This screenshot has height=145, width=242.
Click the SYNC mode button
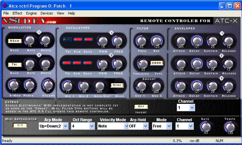point(117,85)
